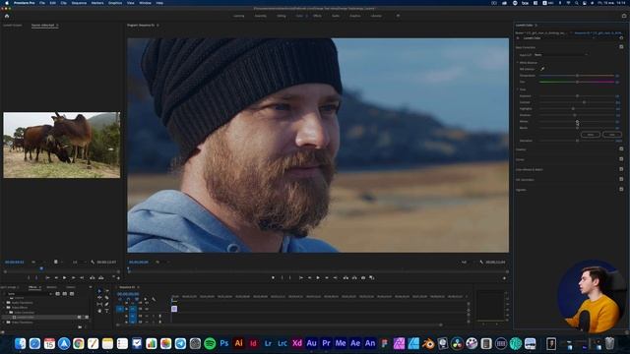
Task: Select the Slip tool
Action: coord(99,304)
